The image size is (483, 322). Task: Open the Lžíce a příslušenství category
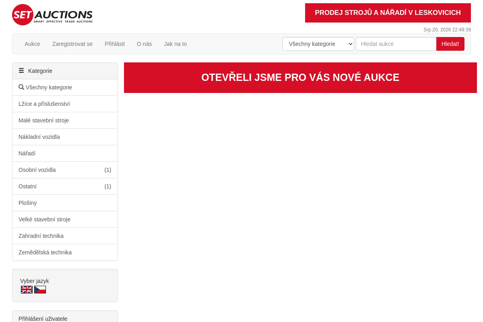[x=65, y=104]
